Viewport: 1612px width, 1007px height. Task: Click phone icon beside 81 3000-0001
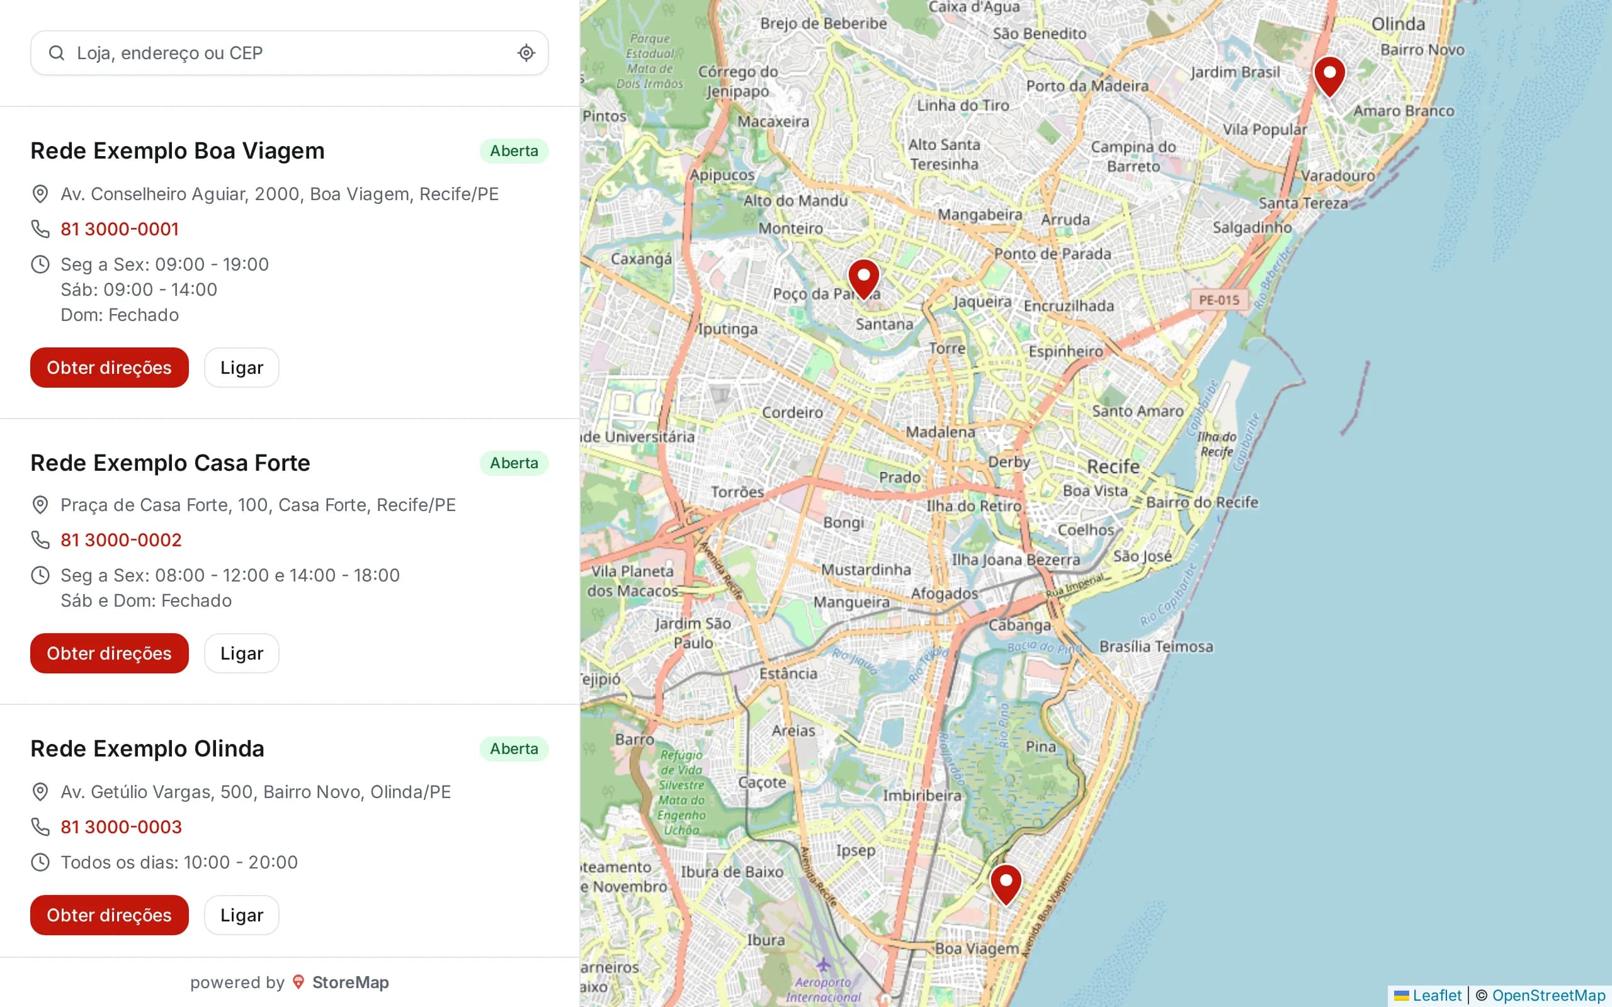tap(40, 229)
